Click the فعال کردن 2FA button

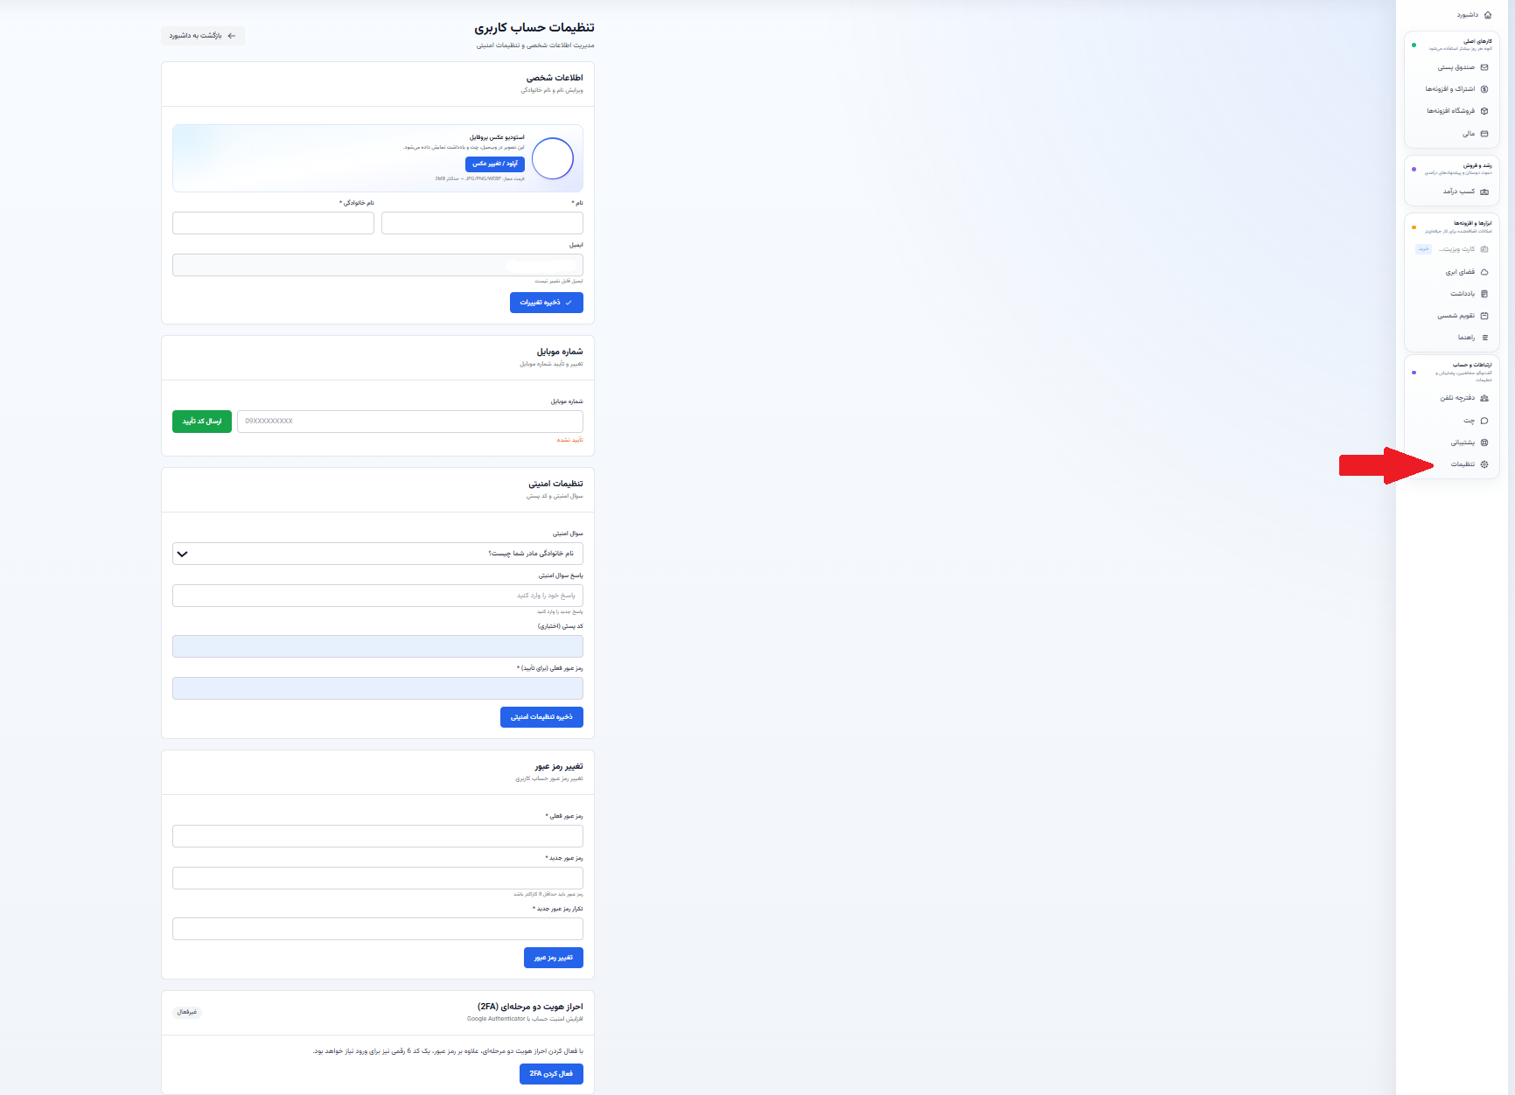pyautogui.click(x=551, y=1073)
